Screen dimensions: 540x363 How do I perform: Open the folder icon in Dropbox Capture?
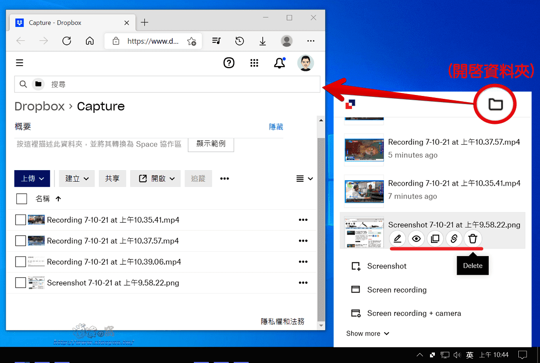click(495, 104)
